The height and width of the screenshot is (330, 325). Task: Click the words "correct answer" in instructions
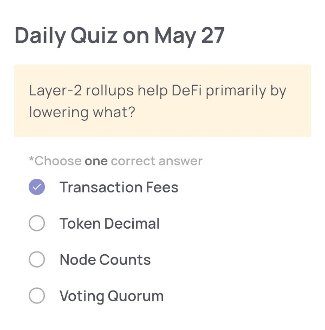click(157, 161)
